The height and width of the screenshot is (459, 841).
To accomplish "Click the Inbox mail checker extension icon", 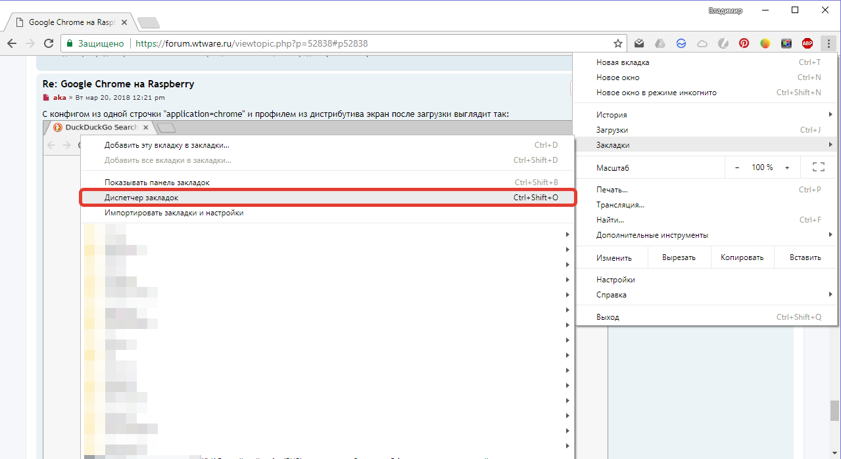I will tap(639, 43).
